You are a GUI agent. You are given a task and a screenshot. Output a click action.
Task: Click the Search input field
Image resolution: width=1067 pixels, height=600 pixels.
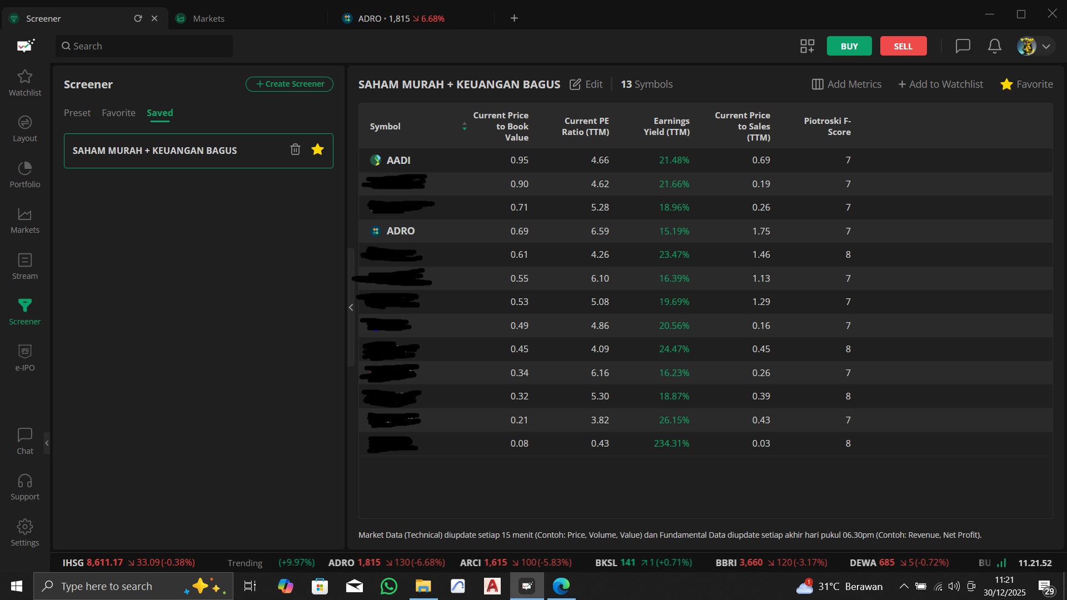[144, 46]
